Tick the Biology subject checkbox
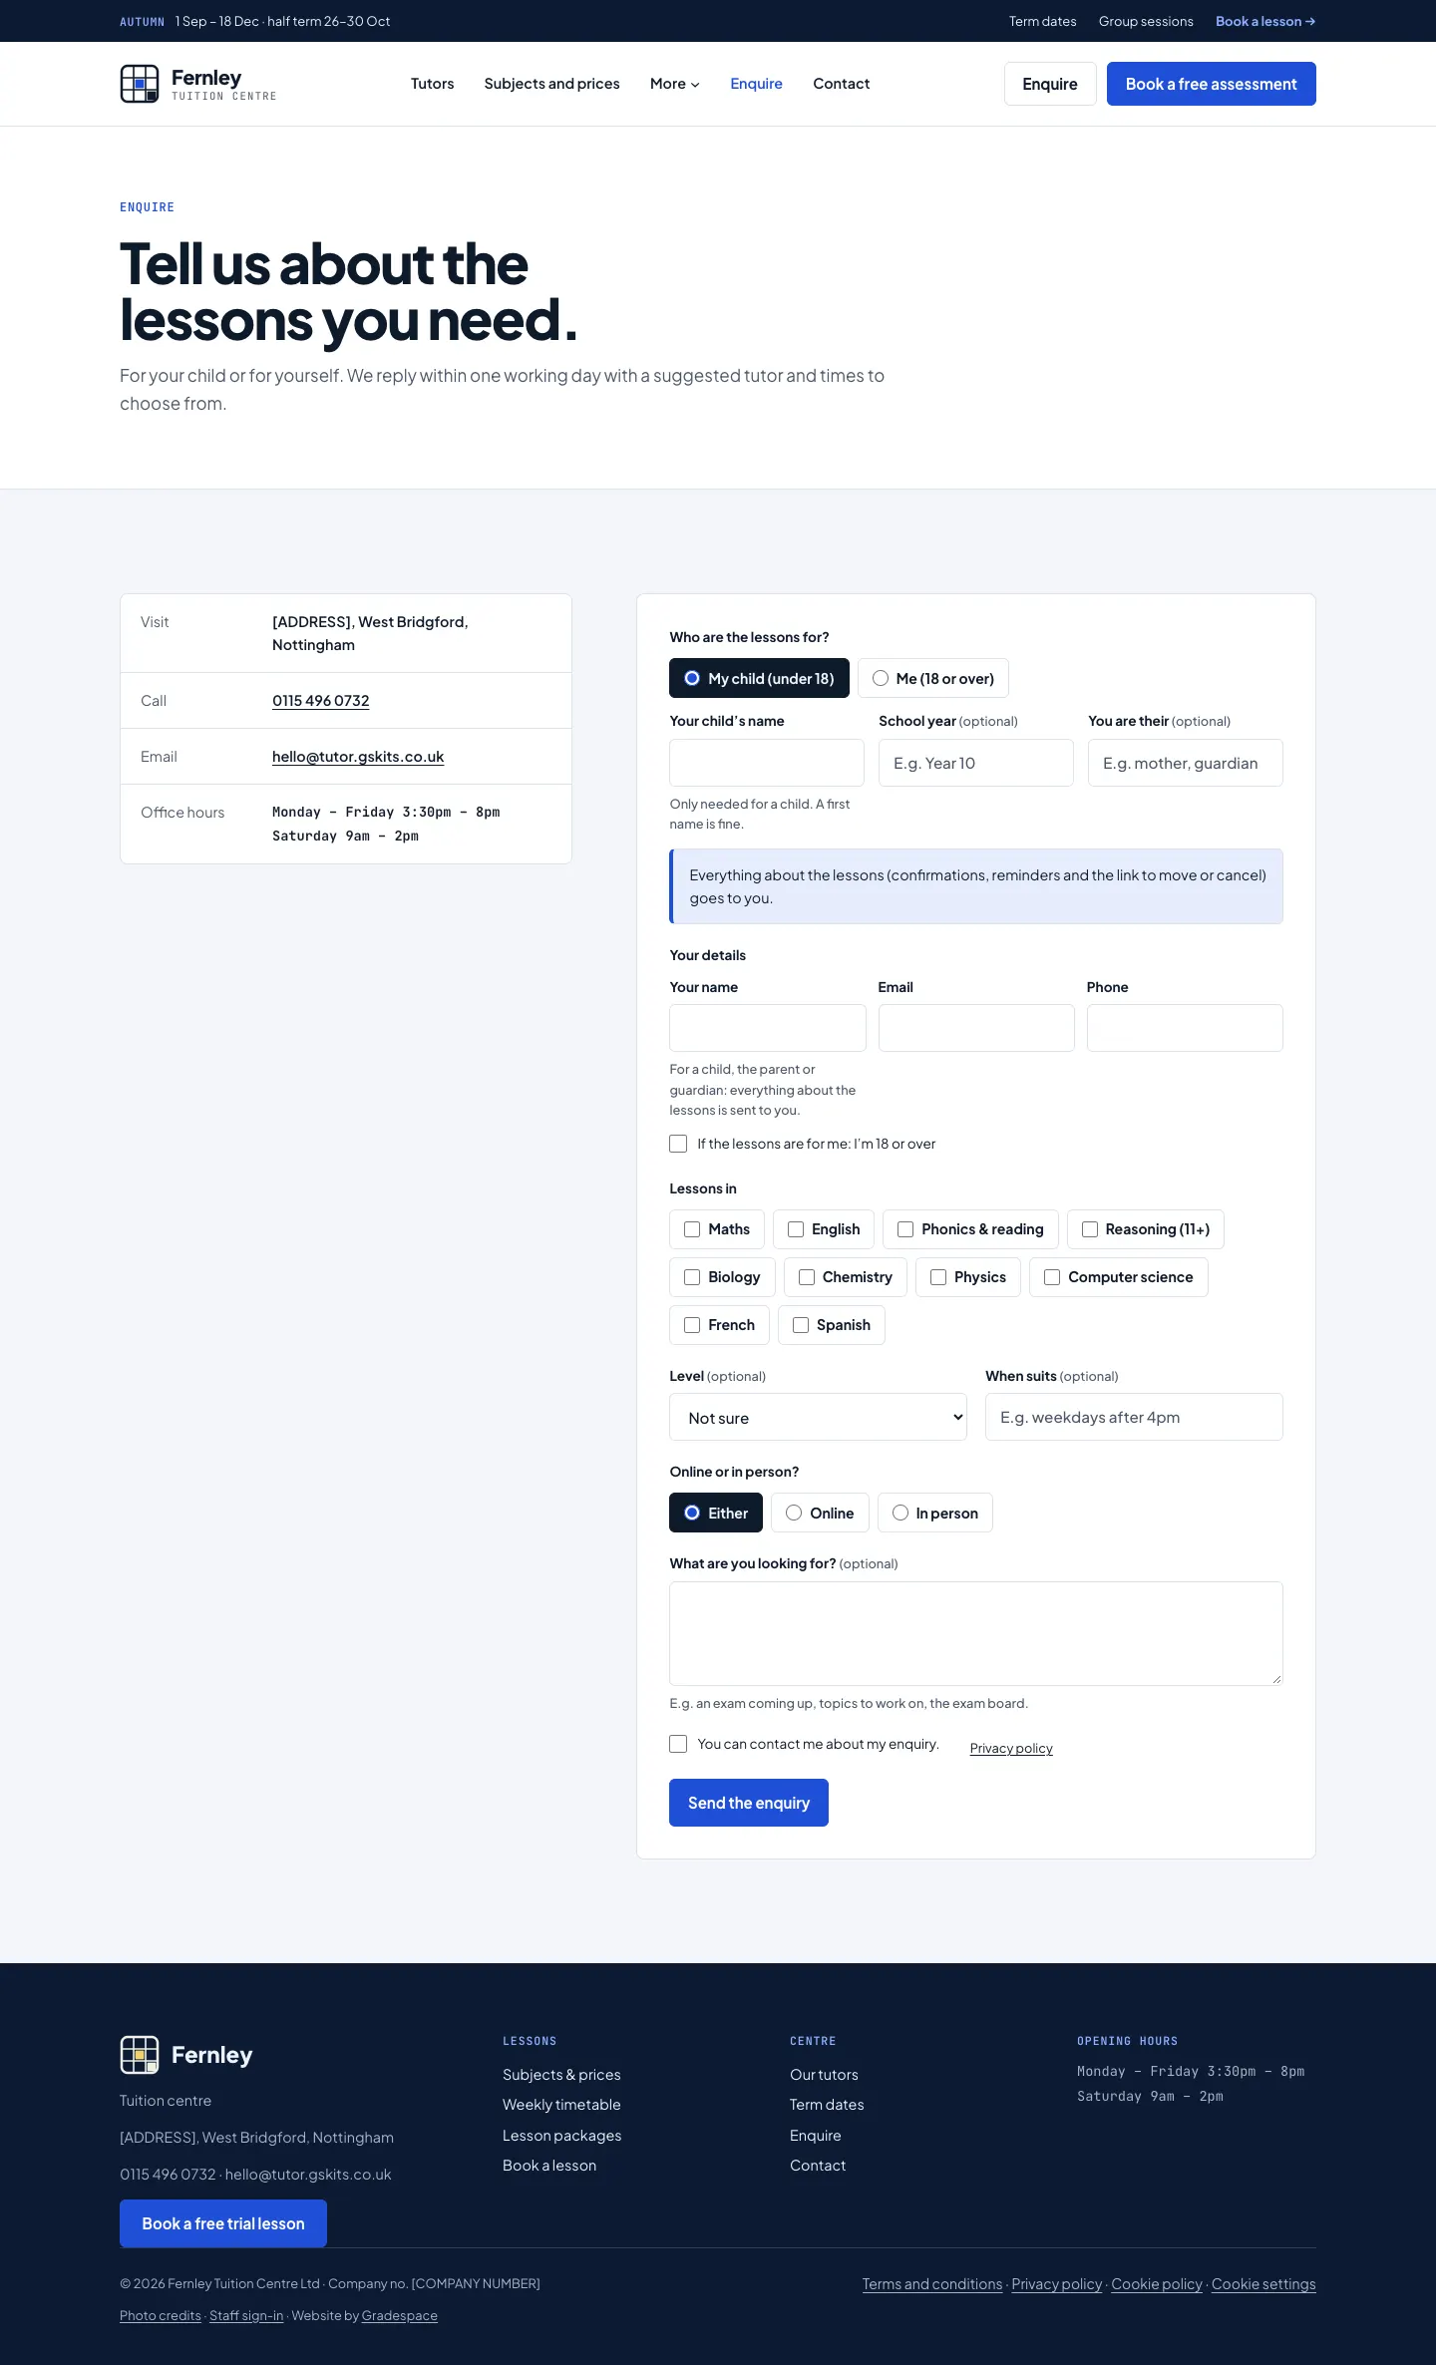 click(692, 1277)
